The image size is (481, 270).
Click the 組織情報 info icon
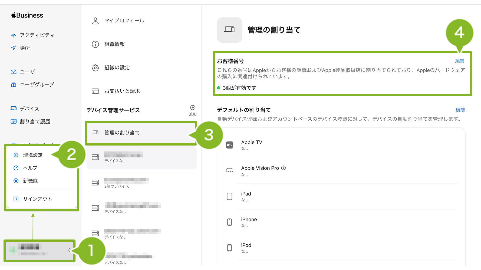pyautogui.click(x=95, y=44)
